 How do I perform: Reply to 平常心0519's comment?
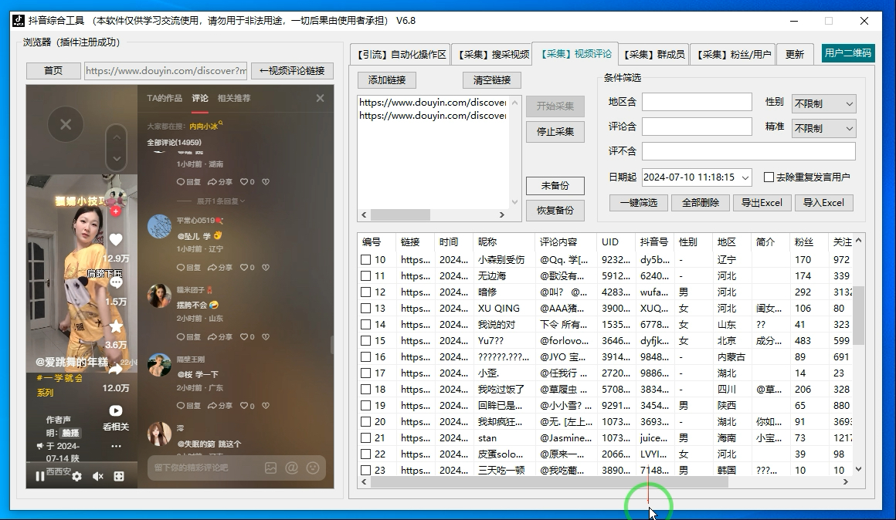point(188,267)
